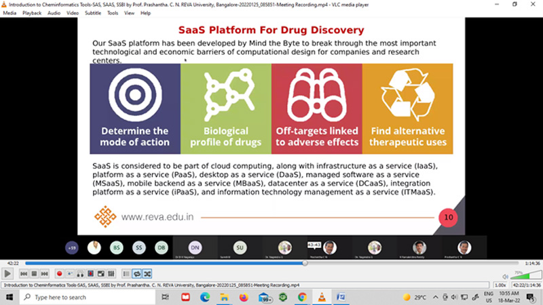The height and width of the screenshot is (305, 543).
Task: Open the Subtitle menu
Action: tap(93, 13)
